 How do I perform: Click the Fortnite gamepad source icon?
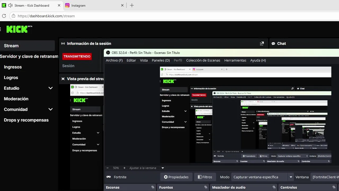click(109, 177)
